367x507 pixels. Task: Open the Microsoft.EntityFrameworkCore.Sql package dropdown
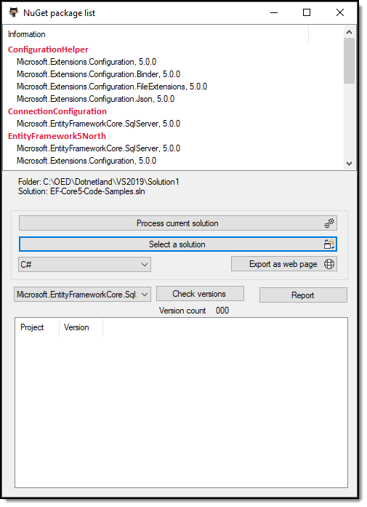tap(82, 295)
